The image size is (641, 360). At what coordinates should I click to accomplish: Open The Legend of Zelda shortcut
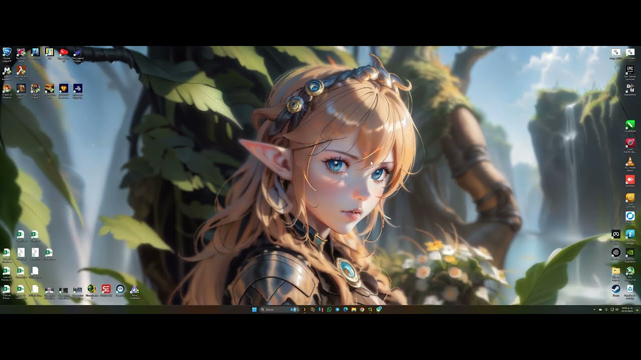pyautogui.click(x=78, y=54)
